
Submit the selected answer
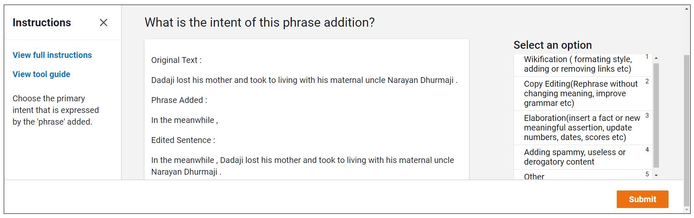(642, 199)
